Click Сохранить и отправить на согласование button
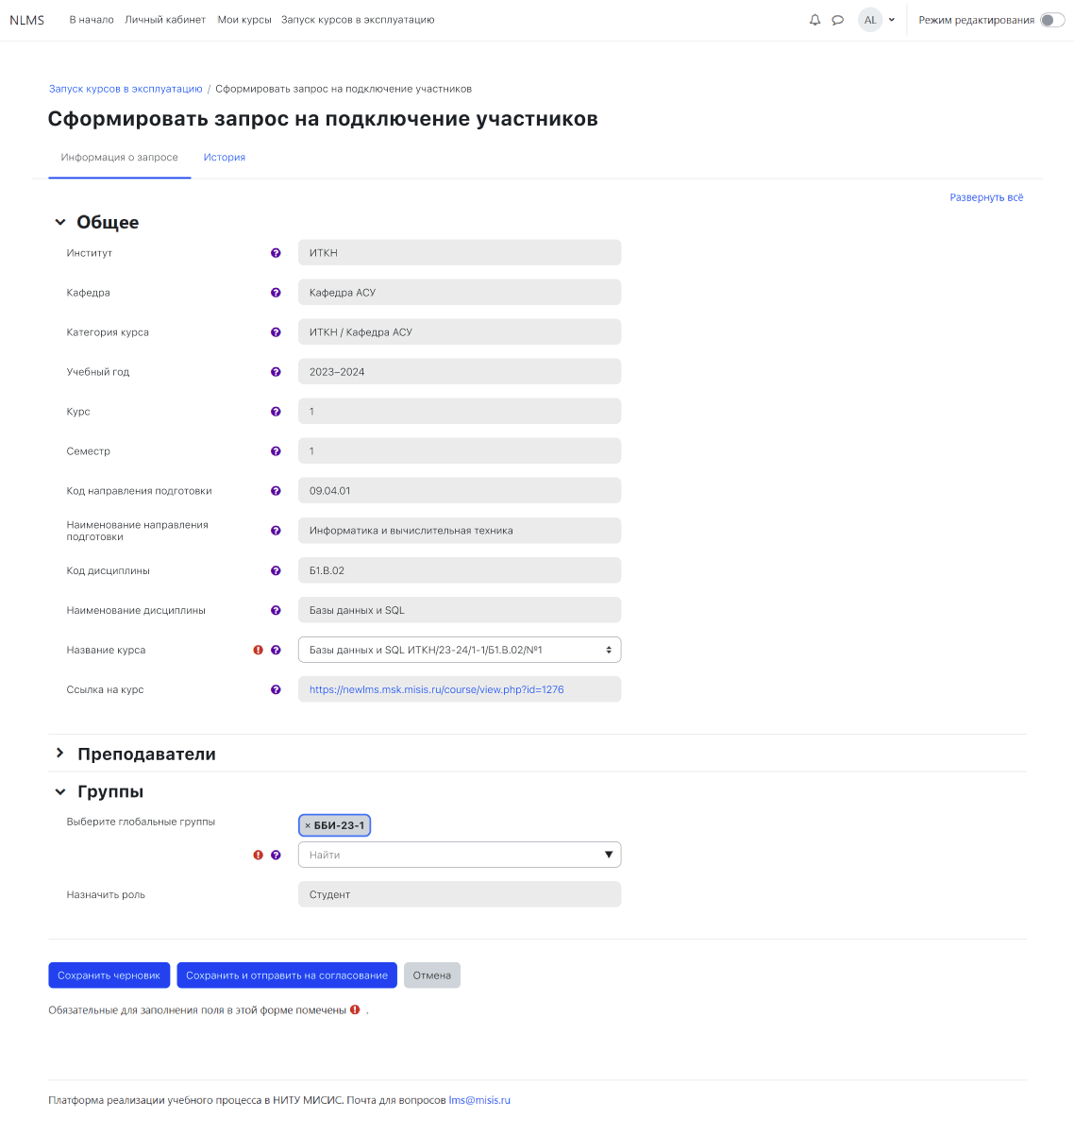The width and height of the screenshot is (1074, 1136). click(287, 975)
